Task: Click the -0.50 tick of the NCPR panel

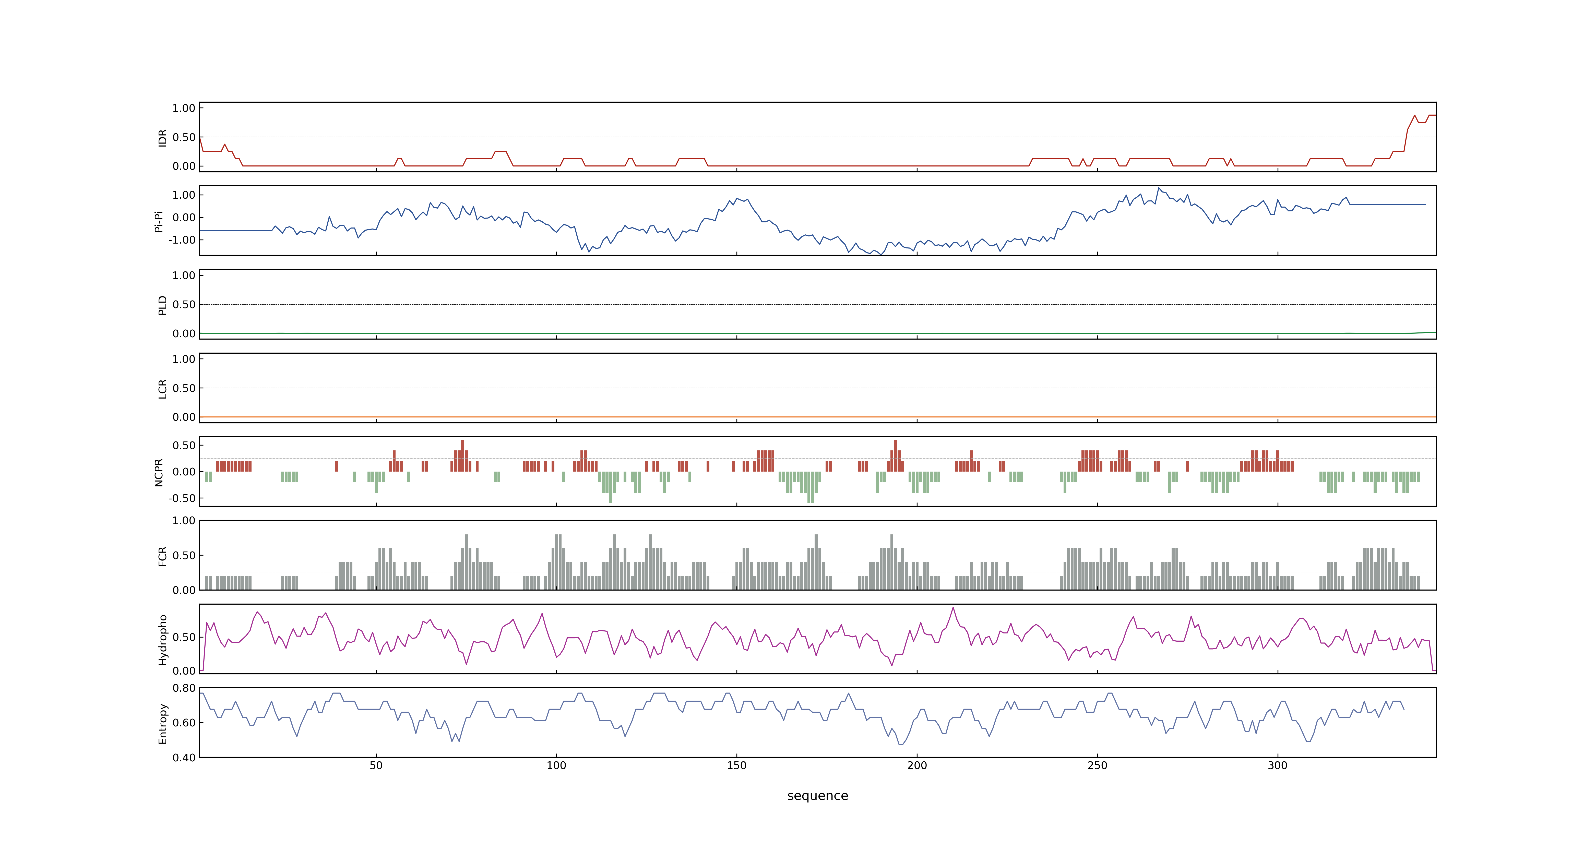Action: [x=182, y=498]
